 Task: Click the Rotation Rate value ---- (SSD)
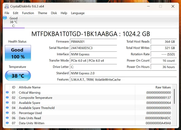pos(164,54)
